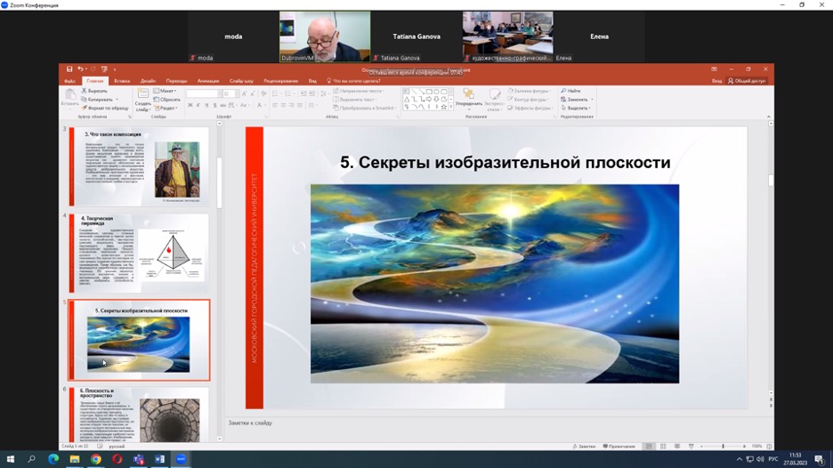Image resolution: width=833 pixels, height=468 pixels.
Task: Select slide 4 thumbnail 'Творческая пирамида'
Action: [141, 253]
